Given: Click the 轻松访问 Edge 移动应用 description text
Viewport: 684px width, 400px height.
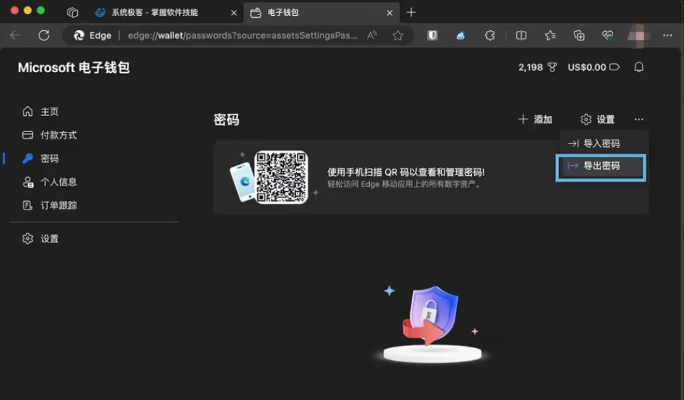Looking at the screenshot, I should point(404,184).
